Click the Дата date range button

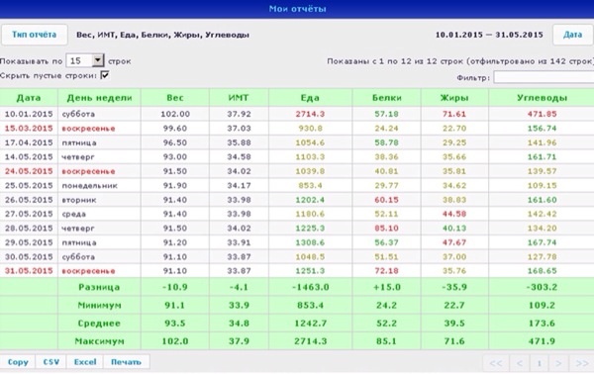(572, 35)
